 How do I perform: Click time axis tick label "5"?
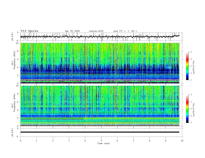101,141
